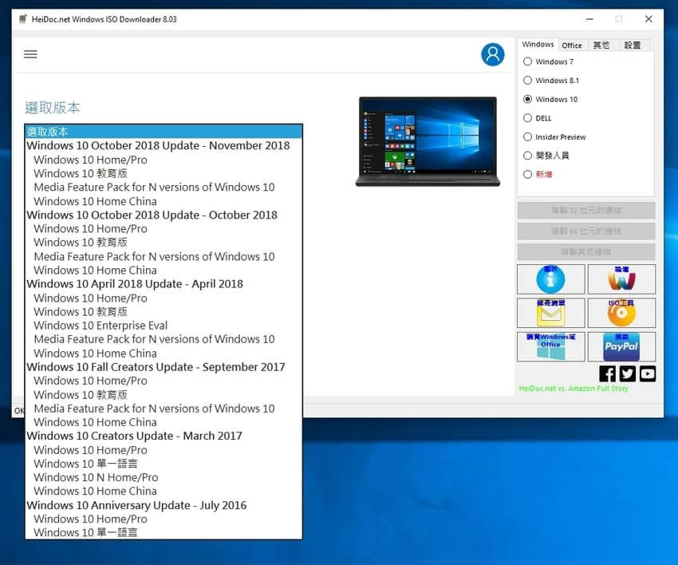Open the HeiDoc.net vs. Amazon Full Story link
678x565 pixels.
click(x=574, y=389)
